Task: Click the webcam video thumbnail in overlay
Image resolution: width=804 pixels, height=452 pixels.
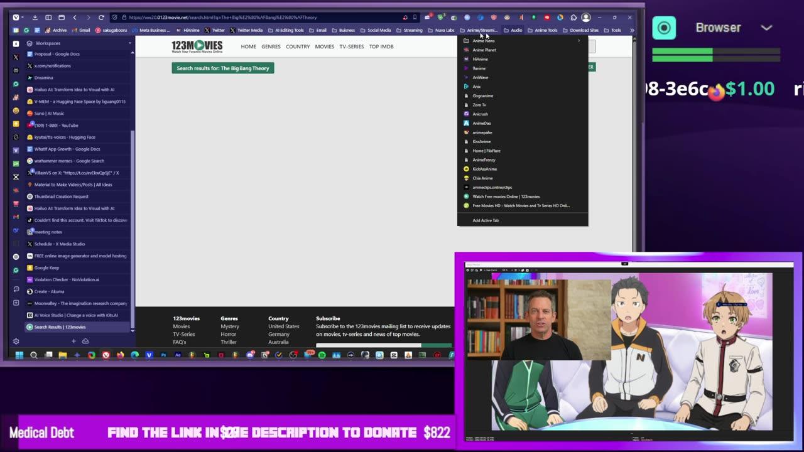Action: pos(538,320)
